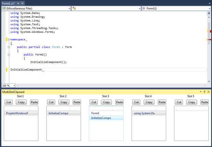Open the document tabs overflow arrow
Viewport: 212px width, 147px height.
[x=209, y=4]
